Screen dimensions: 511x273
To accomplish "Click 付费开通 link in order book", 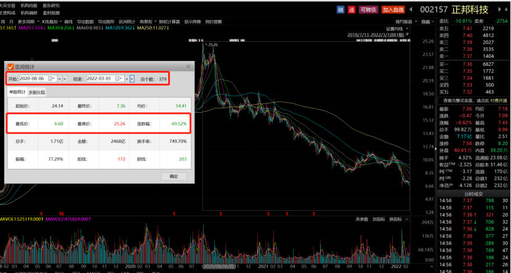I will pos(497,101).
